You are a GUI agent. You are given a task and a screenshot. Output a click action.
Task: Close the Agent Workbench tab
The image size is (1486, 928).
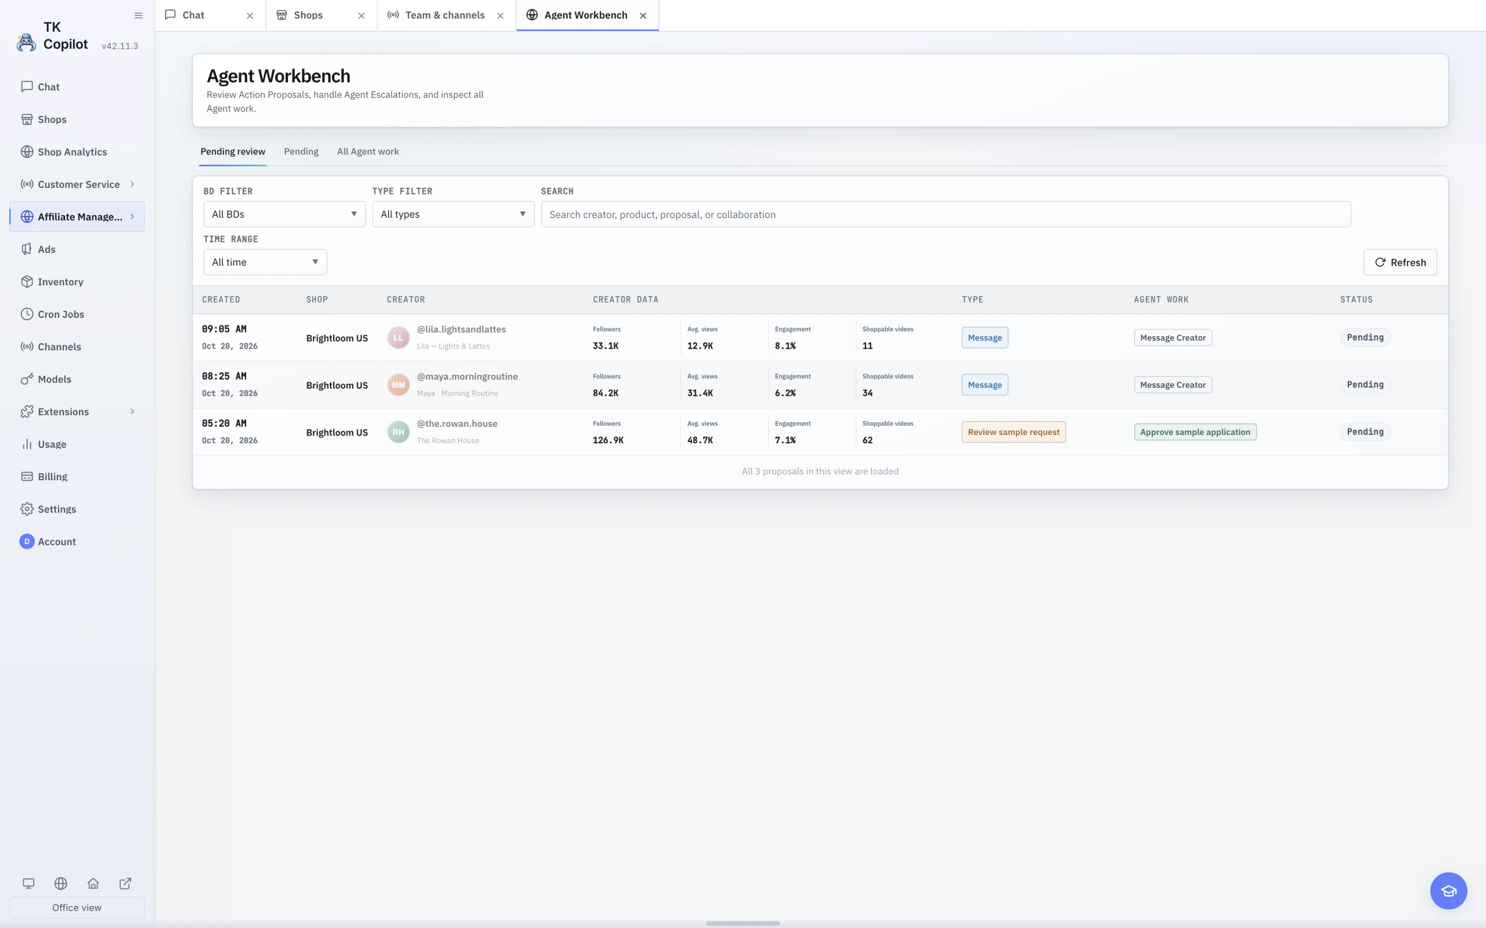coord(643,16)
